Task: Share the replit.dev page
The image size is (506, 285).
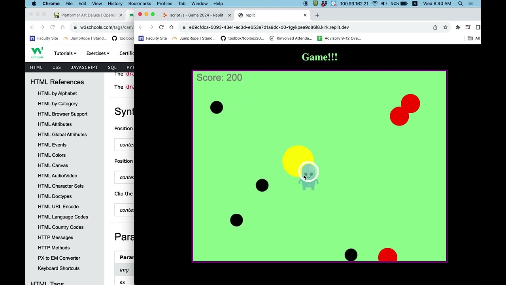Action: coord(435,27)
